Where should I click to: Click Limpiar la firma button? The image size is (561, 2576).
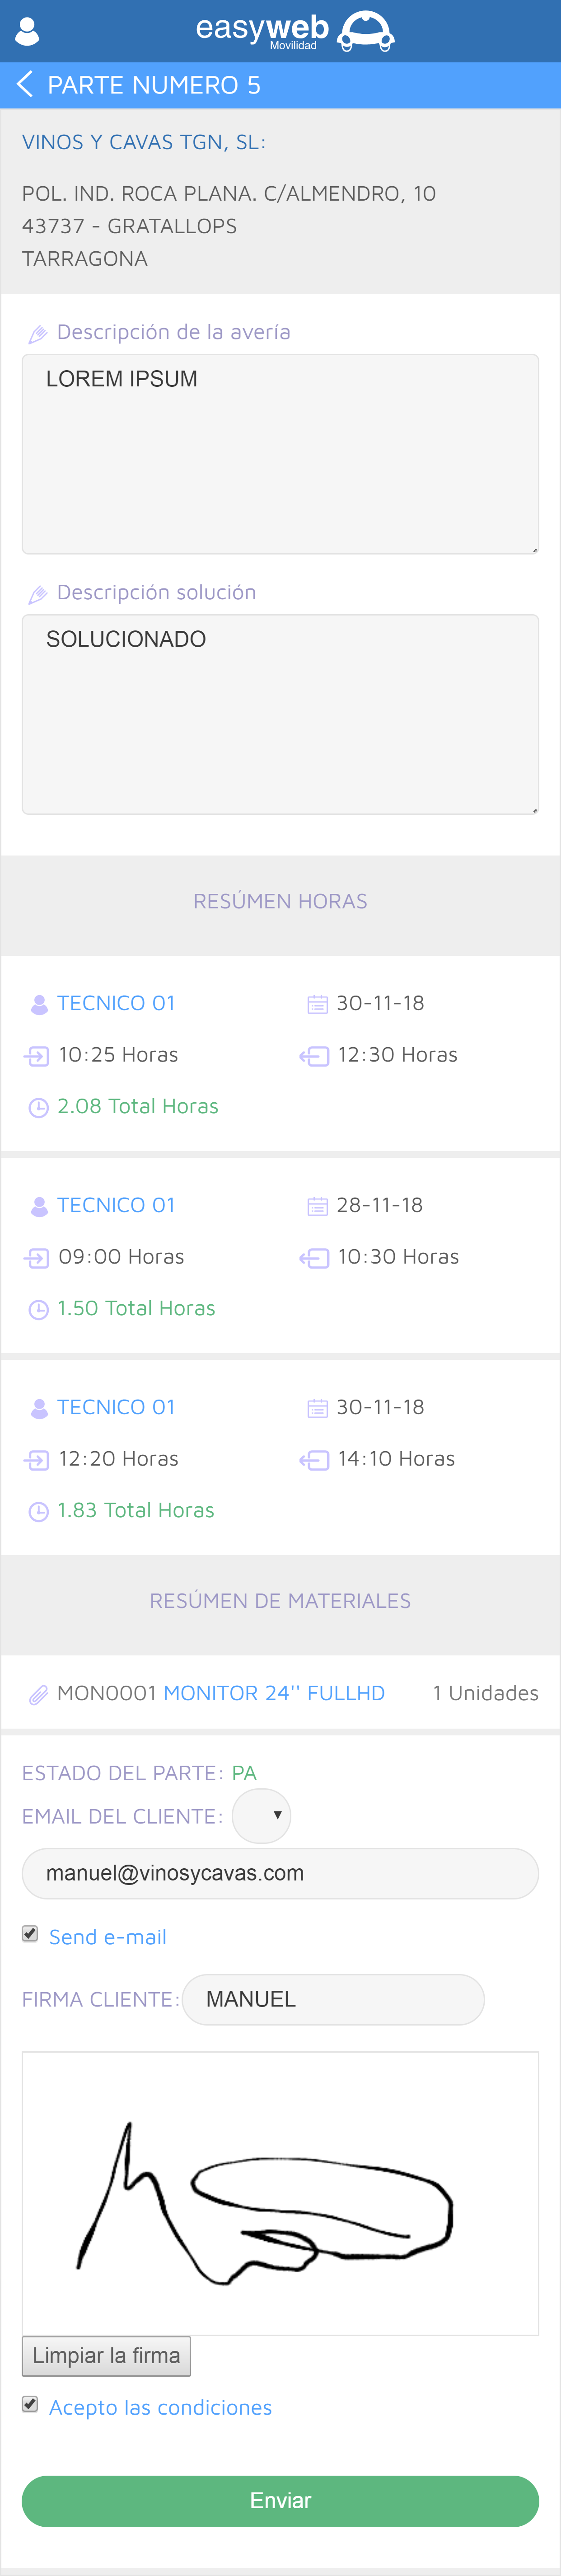tap(106, 2356)
